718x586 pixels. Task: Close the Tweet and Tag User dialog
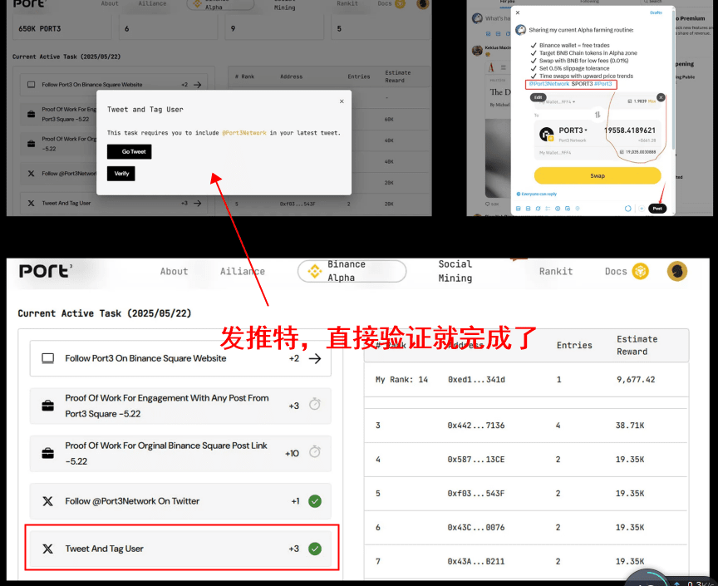342,101
